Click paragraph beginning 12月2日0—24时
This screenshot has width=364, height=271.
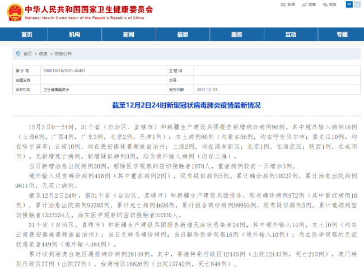click(186, 142)
